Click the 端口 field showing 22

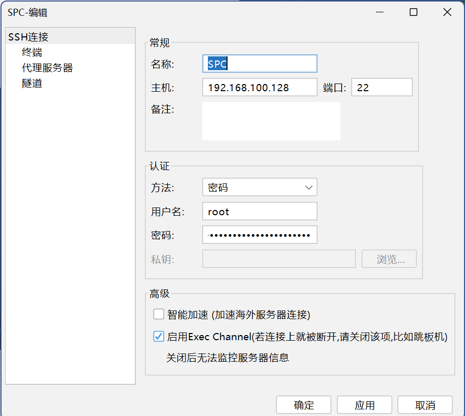click(382, 88)
